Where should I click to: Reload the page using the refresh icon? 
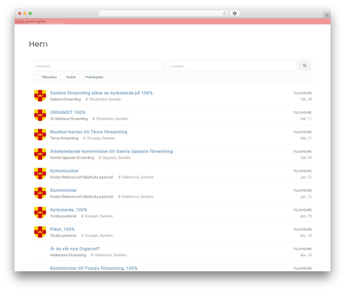click(x=224, y=14)
